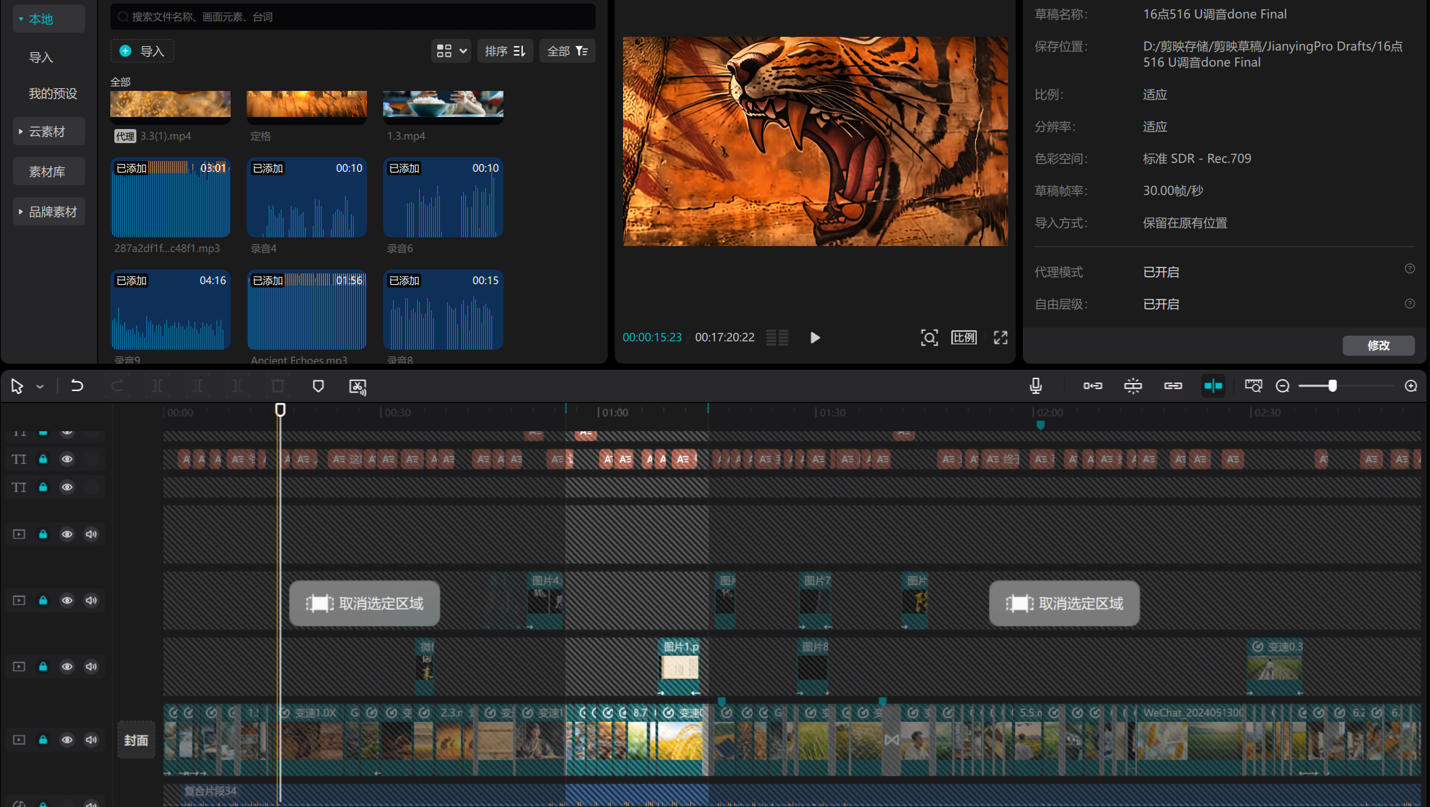
Task: Hide the subtitle text track with red clips
Action: 67,459
